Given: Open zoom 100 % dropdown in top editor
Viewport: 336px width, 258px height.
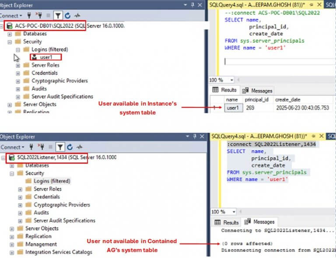Looking at the screenshot, I should [231, 80].
